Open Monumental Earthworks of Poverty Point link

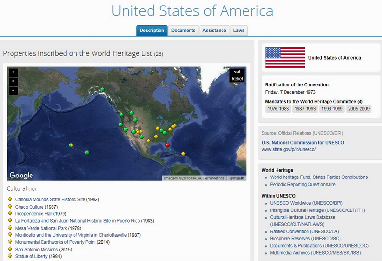tap(55, 242)
